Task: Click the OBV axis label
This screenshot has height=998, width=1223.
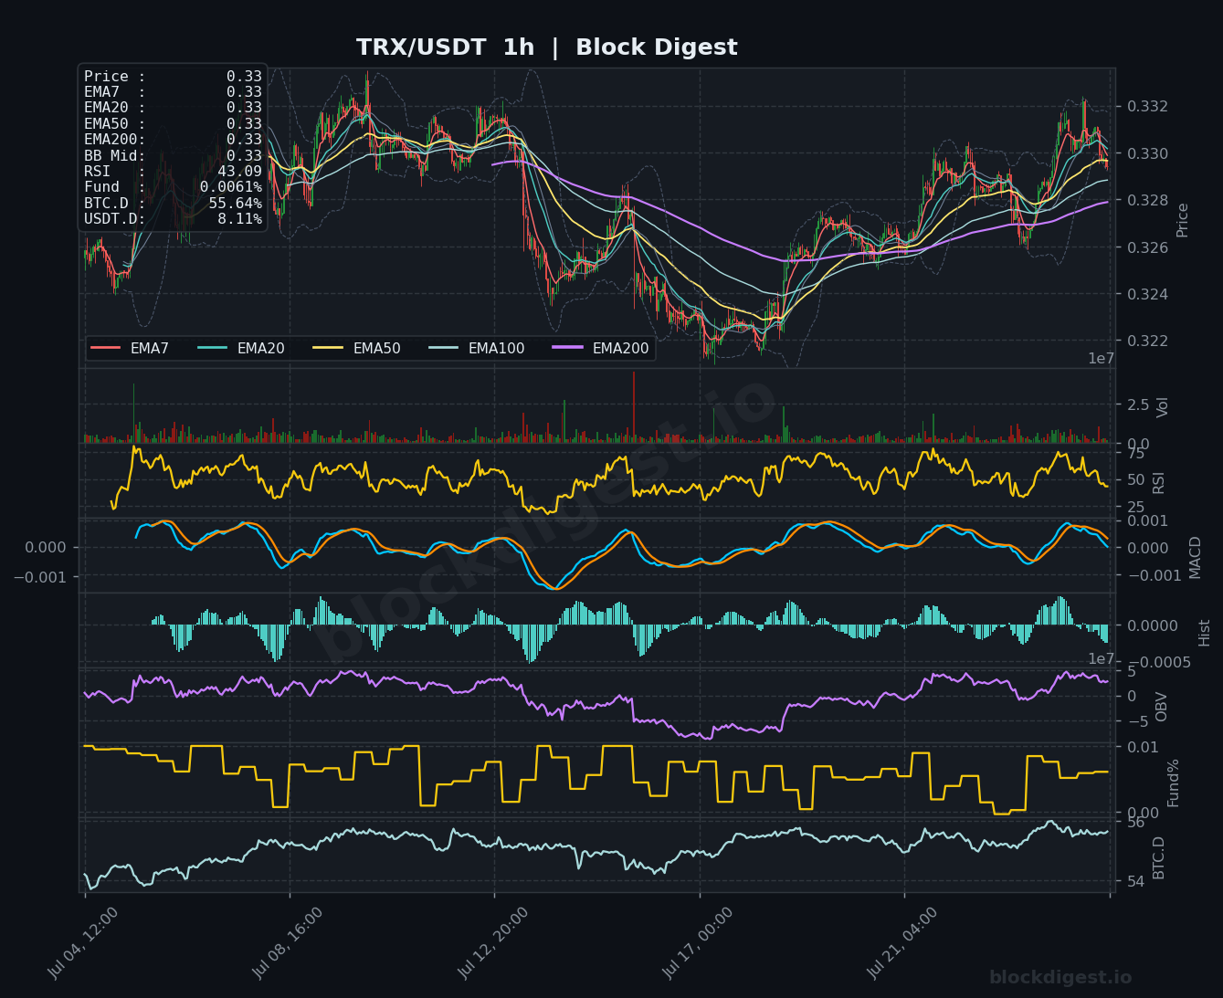Action: click(x=1162, y=707)
